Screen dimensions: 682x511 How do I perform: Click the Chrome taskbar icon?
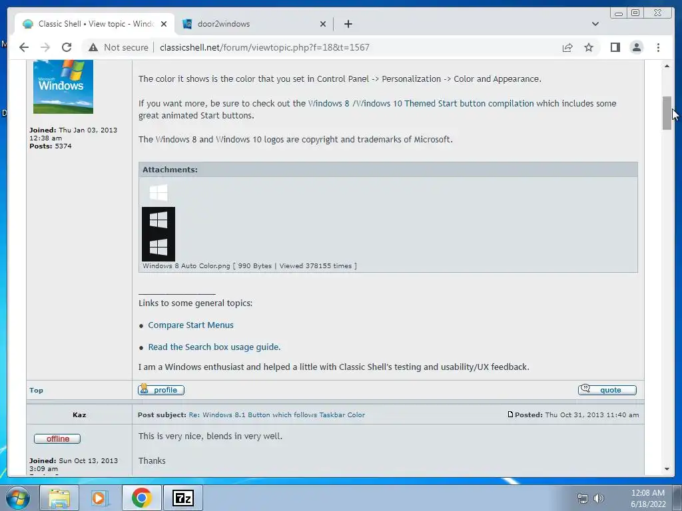coord(141,498)
